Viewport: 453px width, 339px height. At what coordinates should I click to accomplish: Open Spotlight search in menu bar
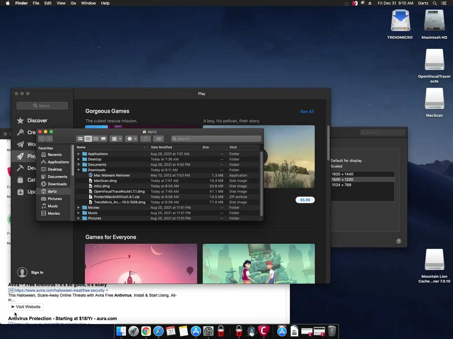click(435, 3)
